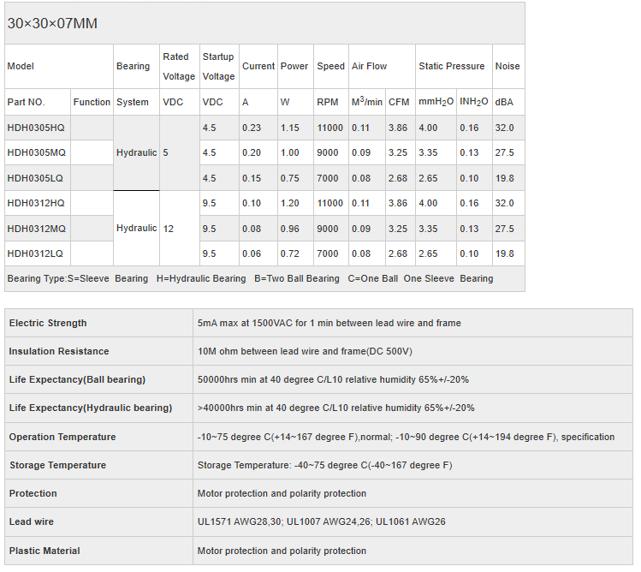
Task: Click the Startup Voltage column header
Action: coord(218,66)
